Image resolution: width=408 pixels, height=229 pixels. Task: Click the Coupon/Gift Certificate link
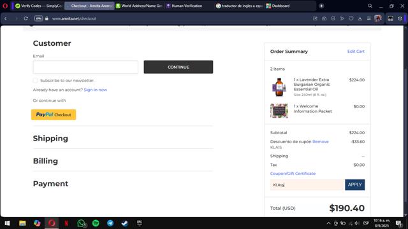click(x=293, y=174)
